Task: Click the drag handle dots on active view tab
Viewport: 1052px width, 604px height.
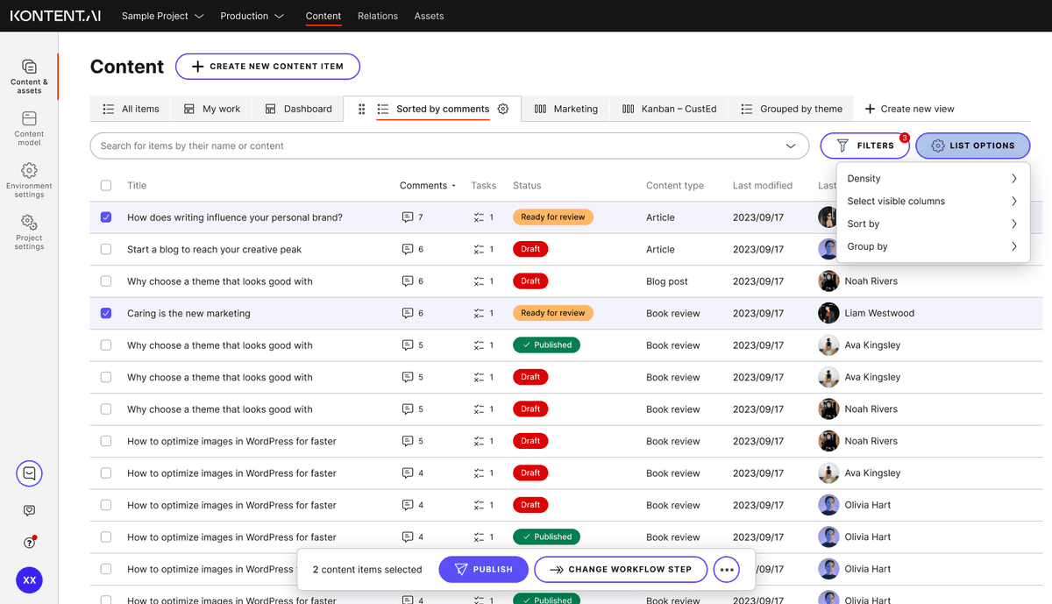Action: 361,109
